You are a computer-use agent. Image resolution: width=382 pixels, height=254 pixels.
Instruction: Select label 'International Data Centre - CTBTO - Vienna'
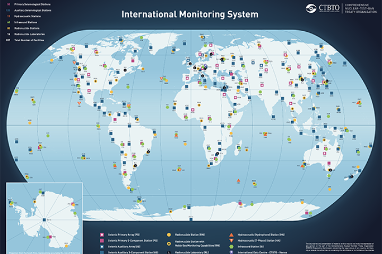263,252
